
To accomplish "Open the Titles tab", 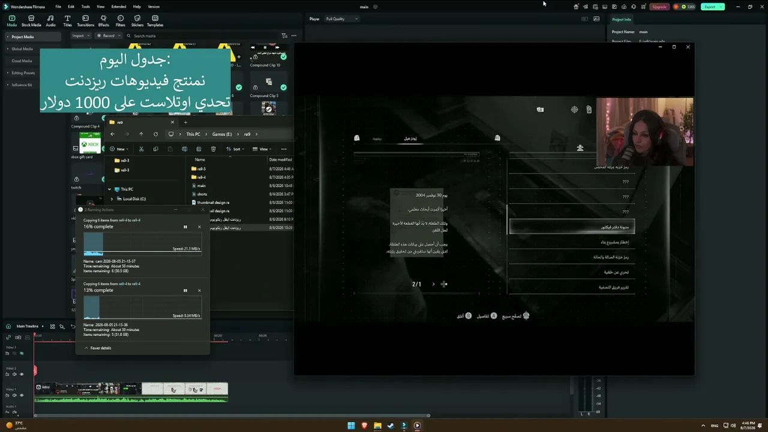I will pyautogui.click(x=67, y=21).
